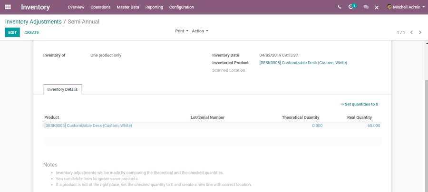Open the apps grid menu icon
The height and width of the screenshot is (192, 428).
coord(8,7)
